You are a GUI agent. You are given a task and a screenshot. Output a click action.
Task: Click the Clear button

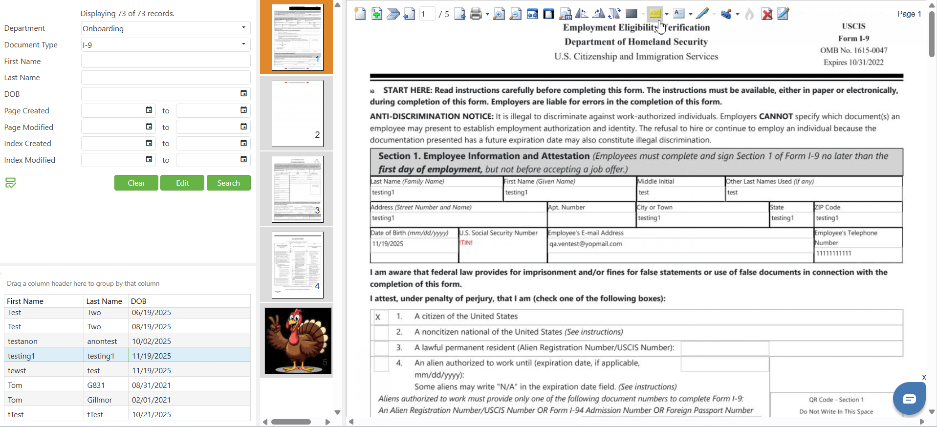136,183
